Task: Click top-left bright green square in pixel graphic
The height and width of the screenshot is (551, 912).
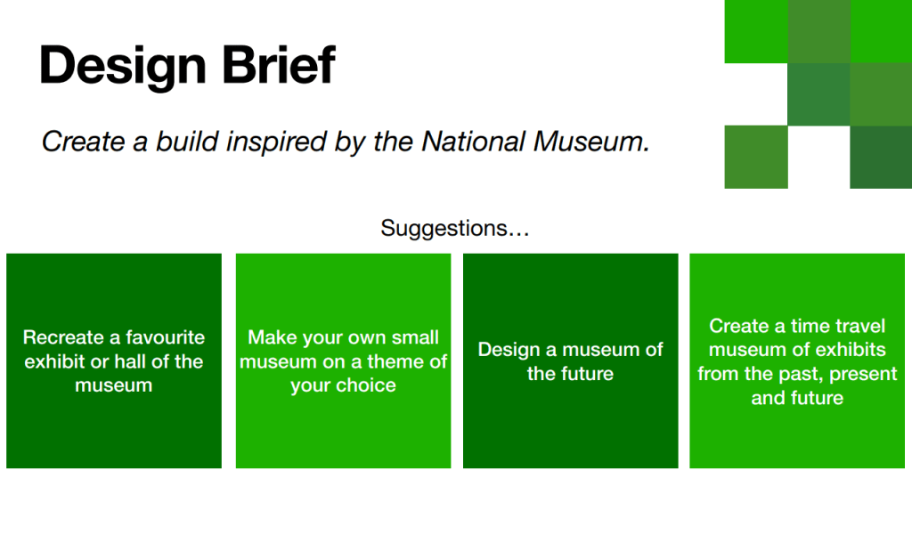Action: pos(756,31)
